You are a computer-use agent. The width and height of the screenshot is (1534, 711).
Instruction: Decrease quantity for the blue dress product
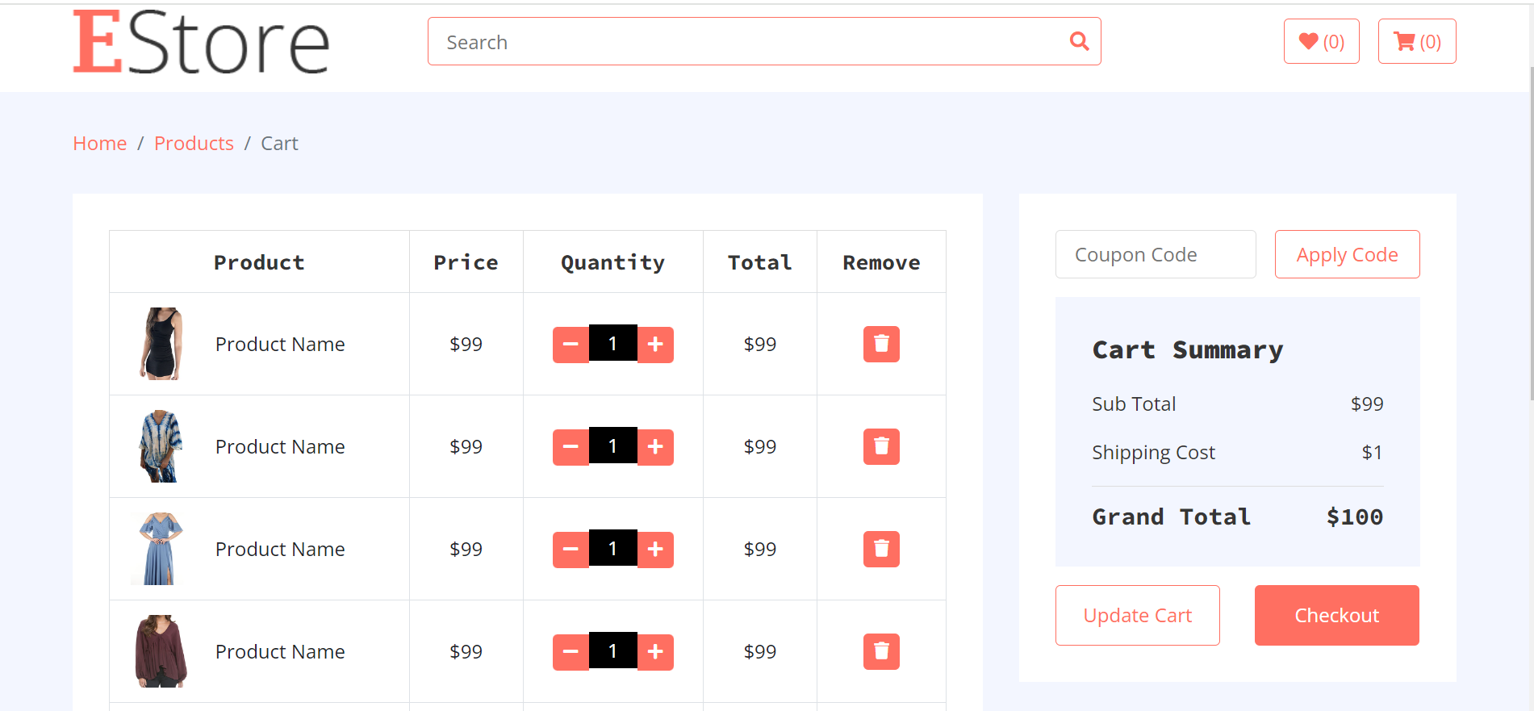[x=571, y=550]
